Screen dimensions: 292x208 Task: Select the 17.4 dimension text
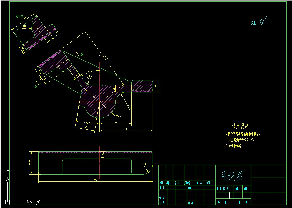[x=40, y=71]
